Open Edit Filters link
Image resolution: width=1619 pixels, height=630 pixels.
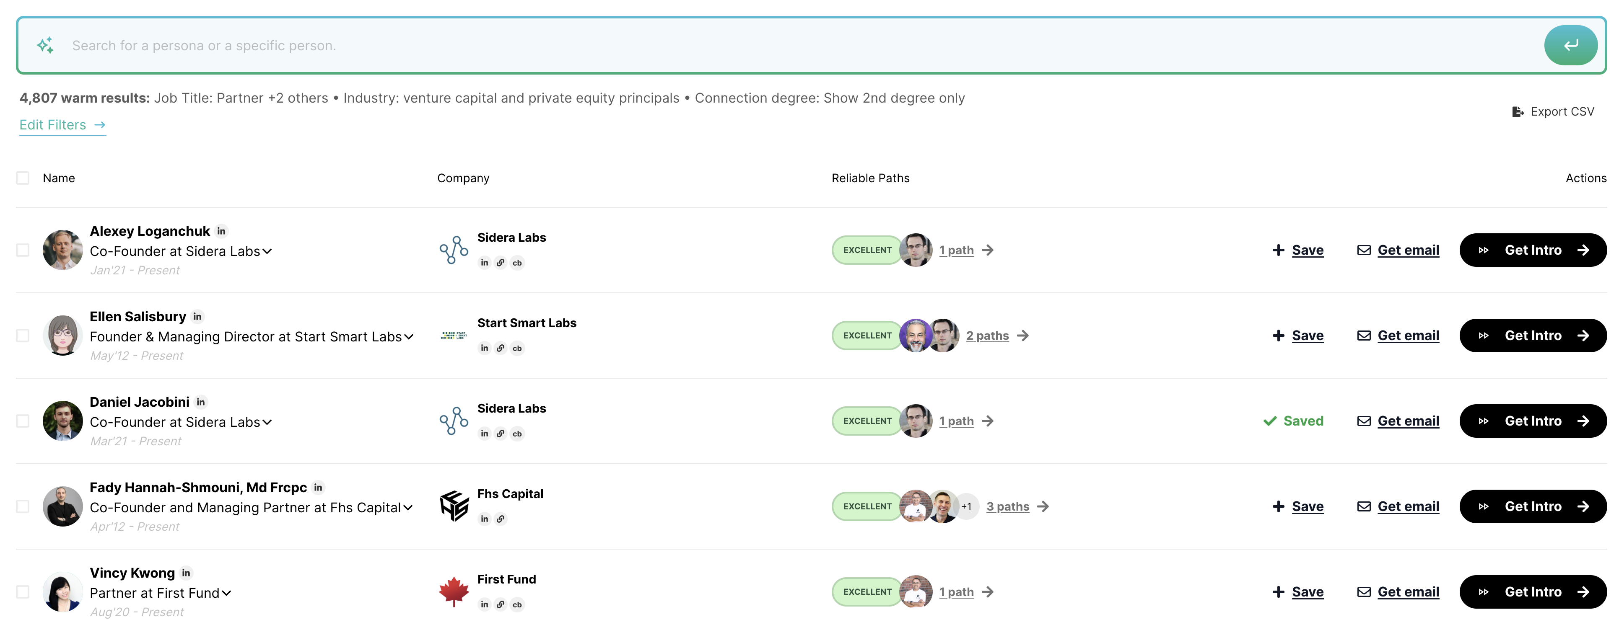(62, 125)
